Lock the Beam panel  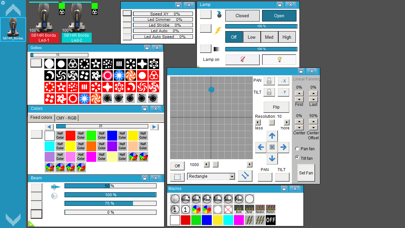coord(145,178)
